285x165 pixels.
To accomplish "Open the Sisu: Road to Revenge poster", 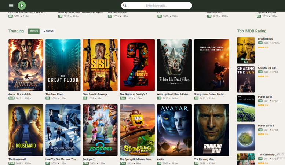I will (100, 65).
